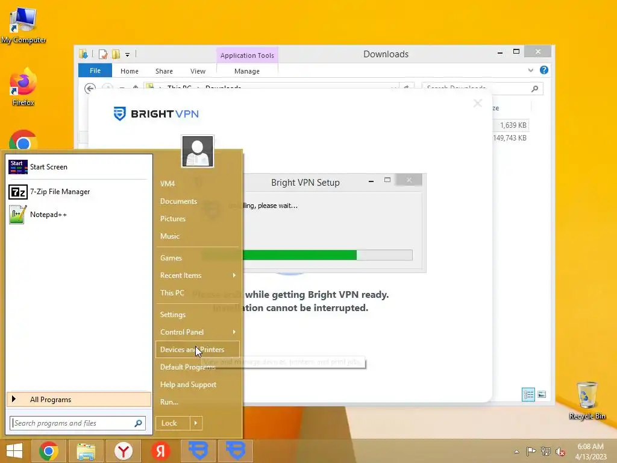Close the Bright VPN installer with the X
This screenshot has height=463, width=617.
click(x=478, y=103)
